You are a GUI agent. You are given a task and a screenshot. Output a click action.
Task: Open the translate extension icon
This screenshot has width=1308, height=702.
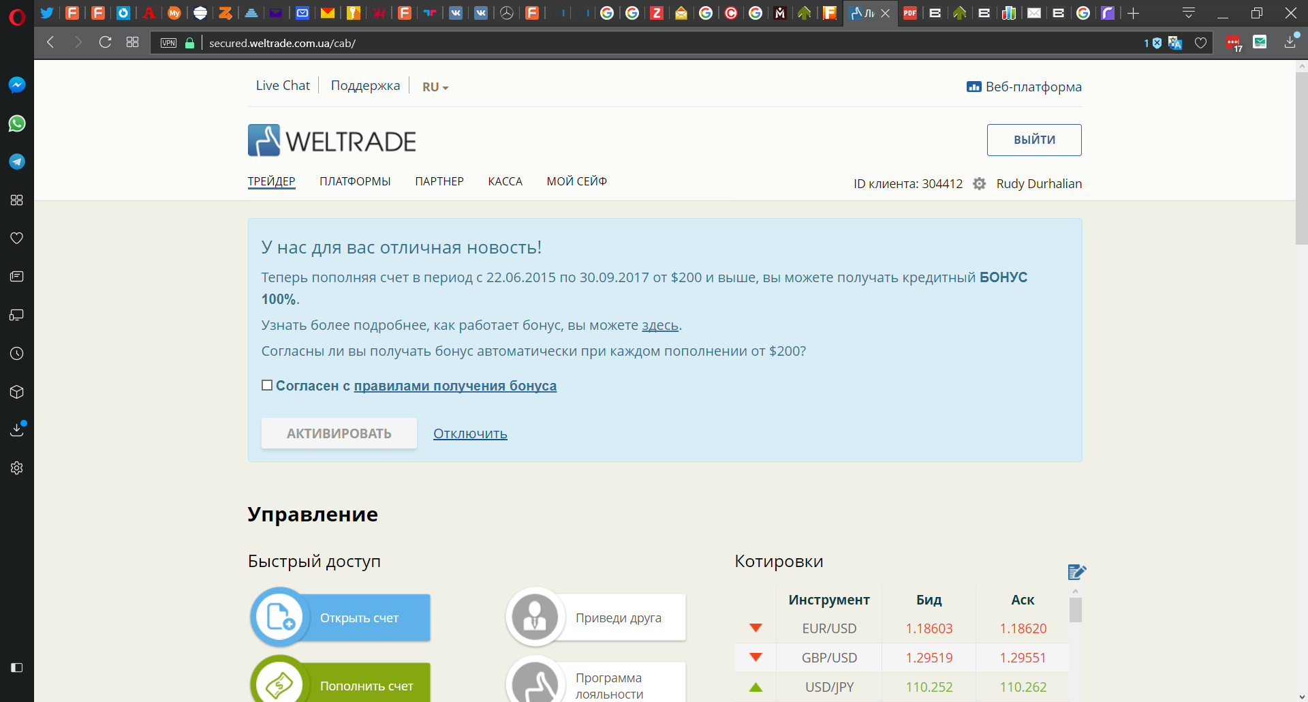1175,43
